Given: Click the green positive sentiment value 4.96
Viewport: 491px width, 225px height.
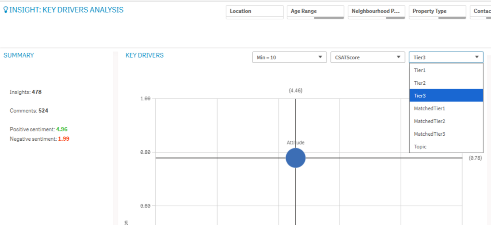Looking at the screenshot, I should coord(62,130).
